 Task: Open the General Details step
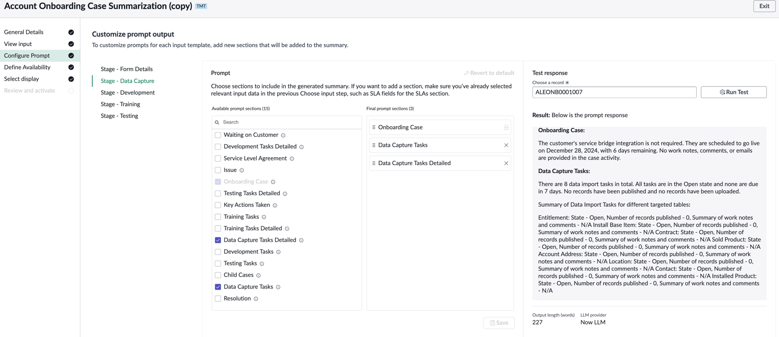[x=24, y=32]
